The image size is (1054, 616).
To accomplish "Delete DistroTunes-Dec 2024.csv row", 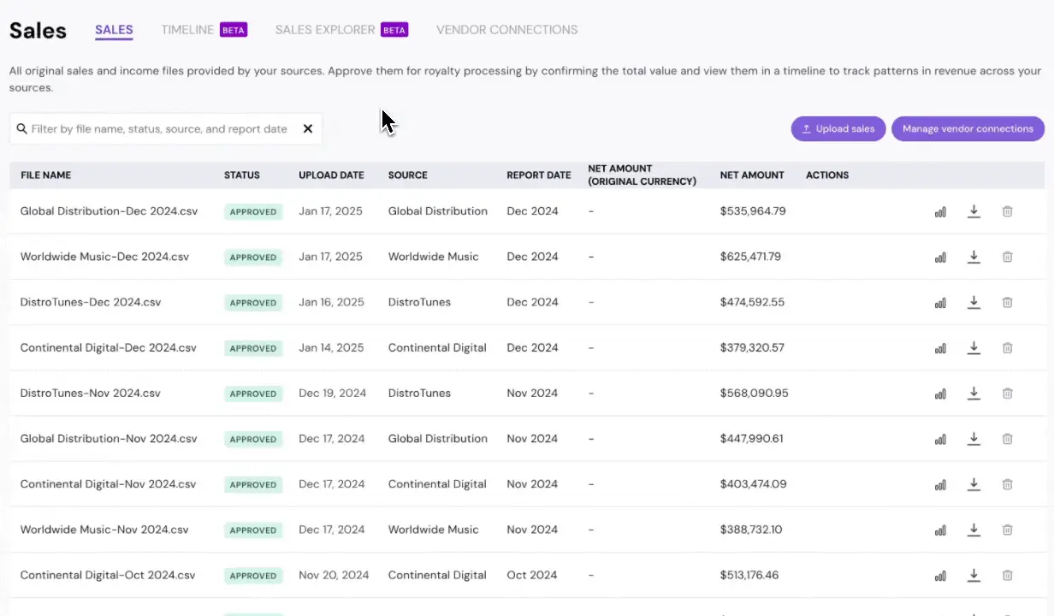I will coord(1008,302).
